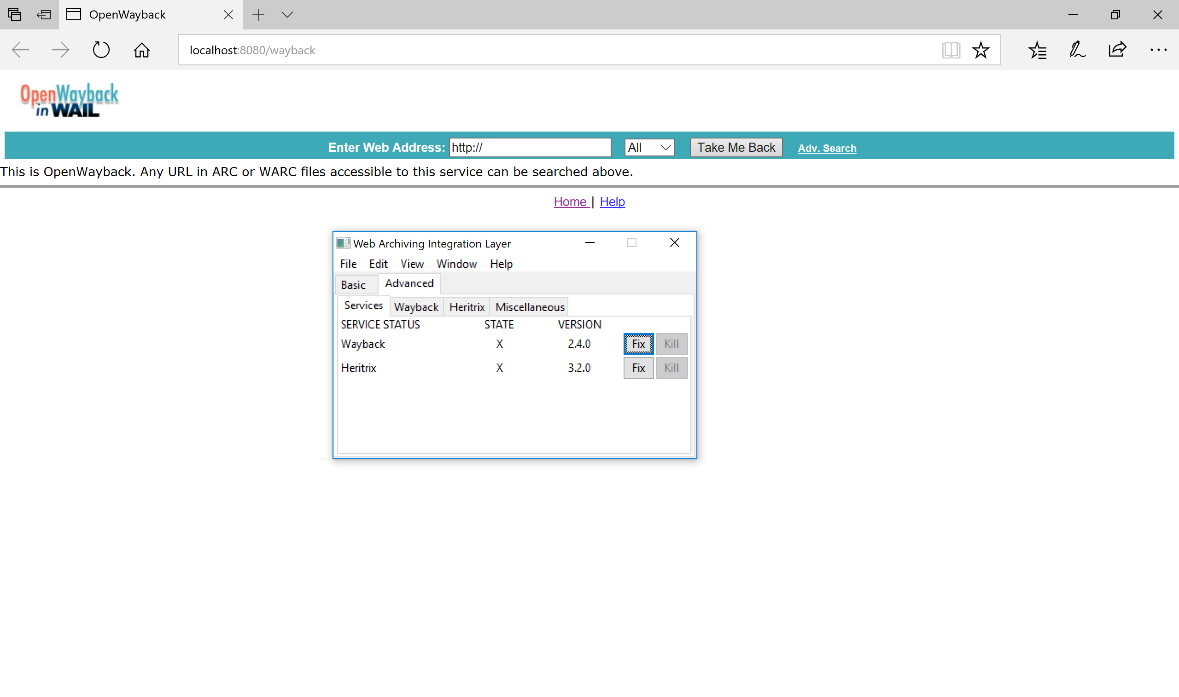Click the Take Me Back button

735,148
